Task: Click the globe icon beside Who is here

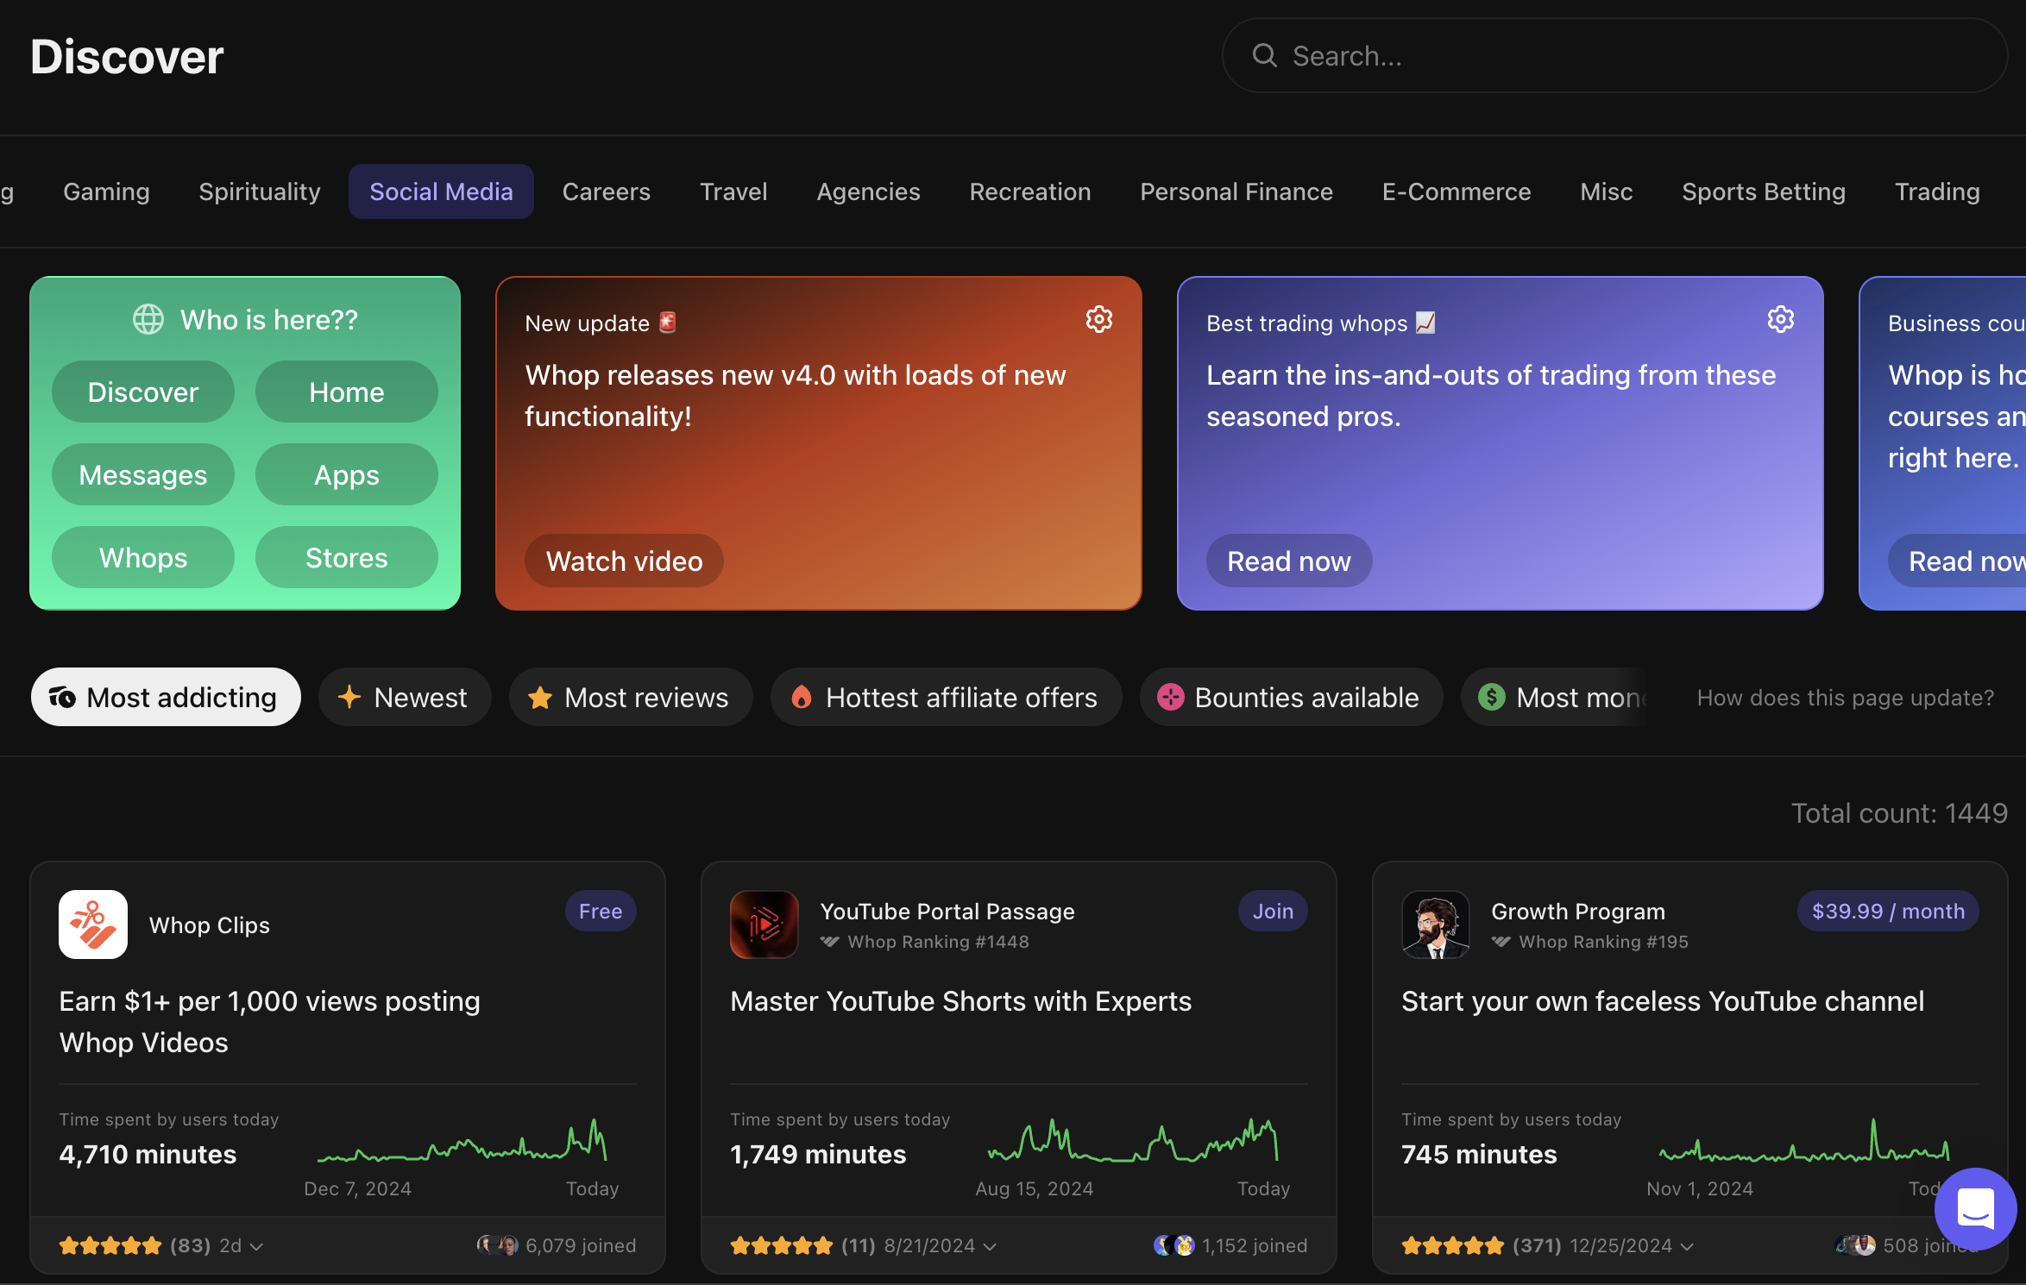Action: point(148,320)
